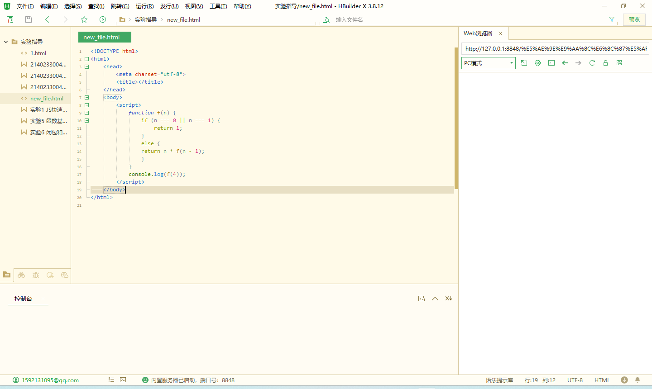The width and height of the screenshot is (652, 389).
Task: Run the project with the play circle icon
Action: point(103,19)
